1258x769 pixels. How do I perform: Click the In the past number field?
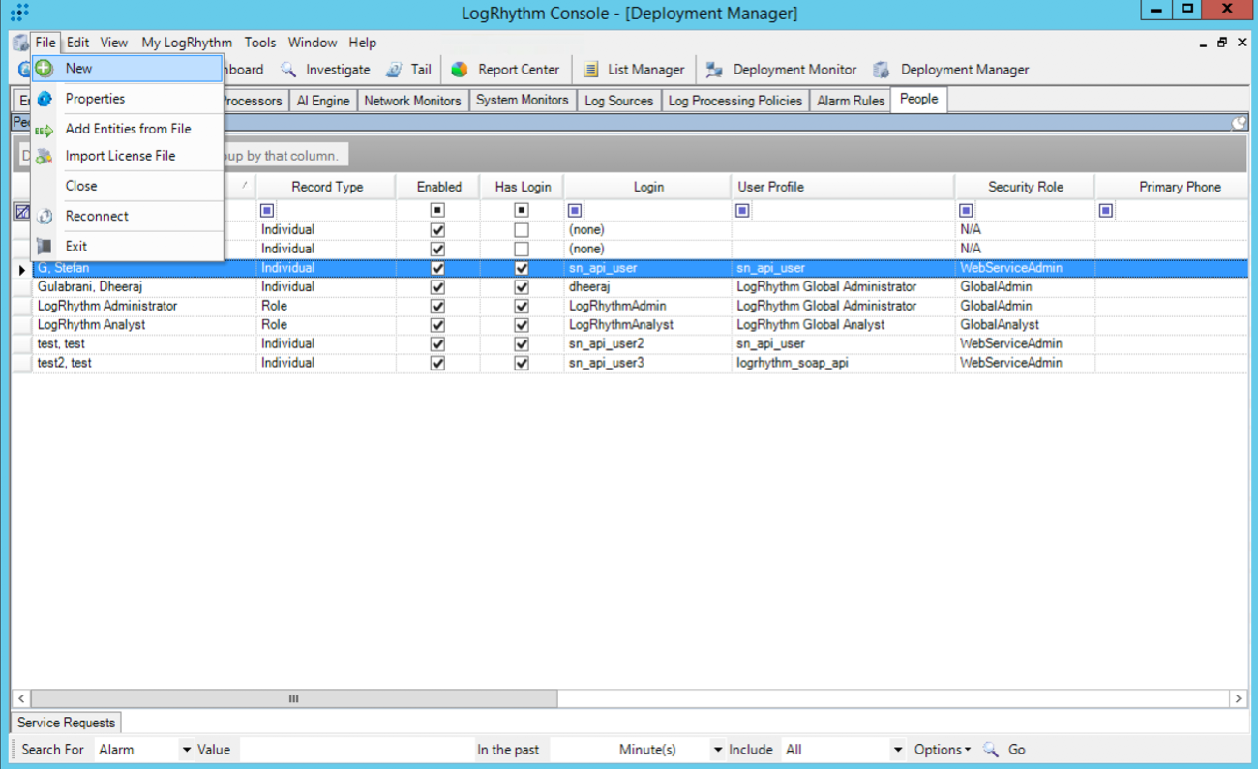pyautogui.click(x=581, y=750)
